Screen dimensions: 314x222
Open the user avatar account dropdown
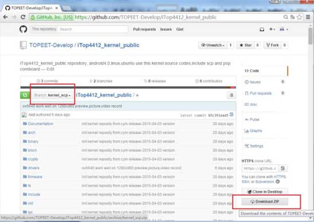284,29
